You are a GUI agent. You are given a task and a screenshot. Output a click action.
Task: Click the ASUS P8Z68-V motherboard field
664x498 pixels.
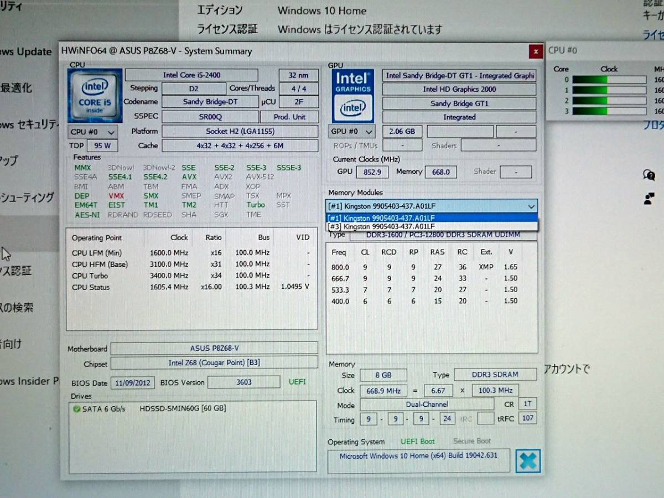(214, 348)
